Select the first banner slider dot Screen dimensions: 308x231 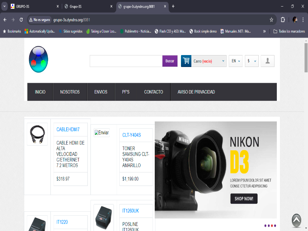tap(265, 226)
